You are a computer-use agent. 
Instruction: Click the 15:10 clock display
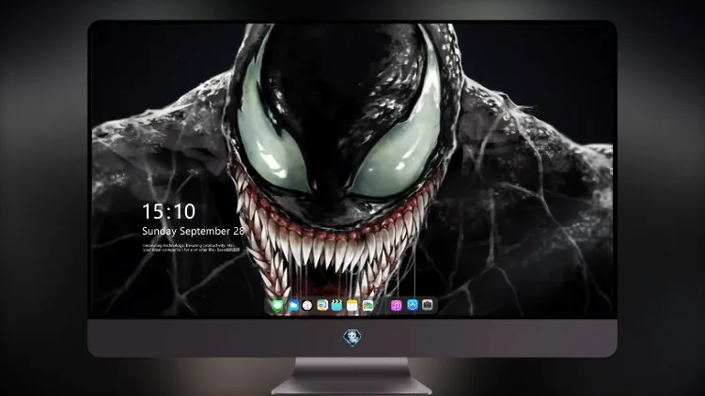[x=168, y=211]
